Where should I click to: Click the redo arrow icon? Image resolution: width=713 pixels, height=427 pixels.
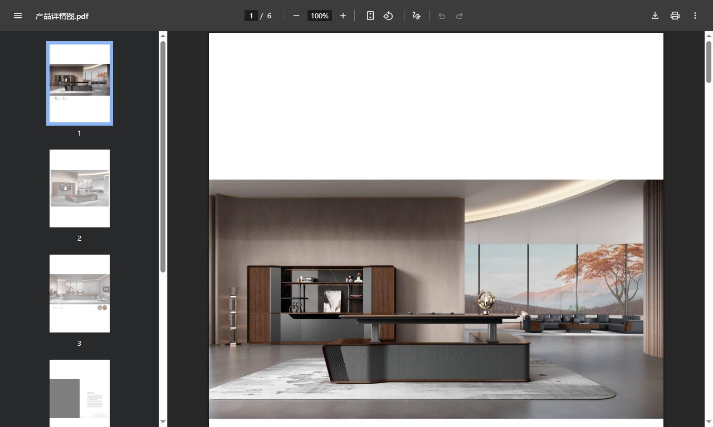460,16
